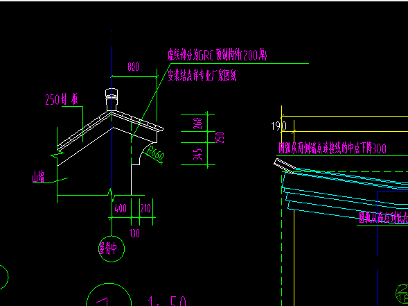The height and width of the screenshot is (306, 408).
Task: Pick the rotated 250 dimension text
Action: click(220, 137)
